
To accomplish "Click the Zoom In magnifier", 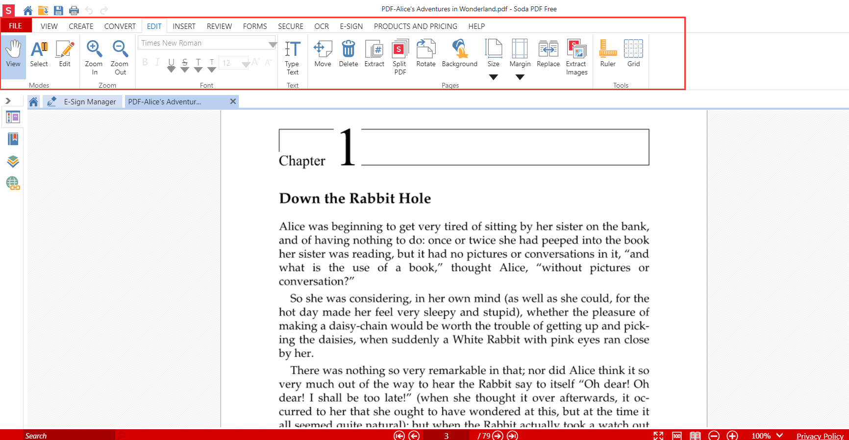I will [94, 56].
